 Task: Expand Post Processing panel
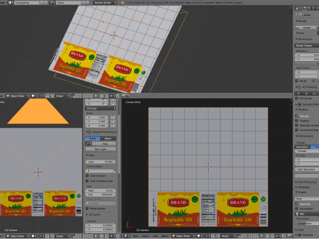coord(296,182)
